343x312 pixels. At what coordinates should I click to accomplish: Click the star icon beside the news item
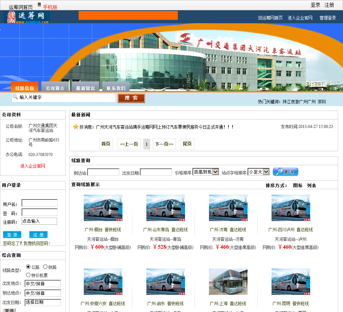76,127
